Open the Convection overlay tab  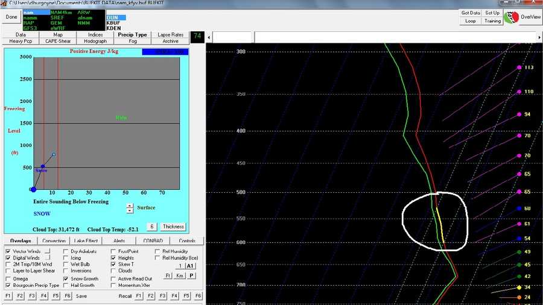click(x=54, y=241)
